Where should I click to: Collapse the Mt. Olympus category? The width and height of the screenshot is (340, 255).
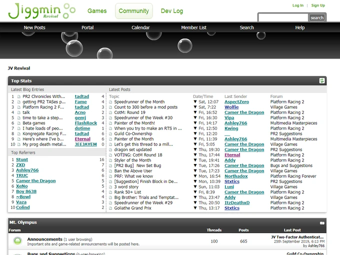click(x=322, y=223)
